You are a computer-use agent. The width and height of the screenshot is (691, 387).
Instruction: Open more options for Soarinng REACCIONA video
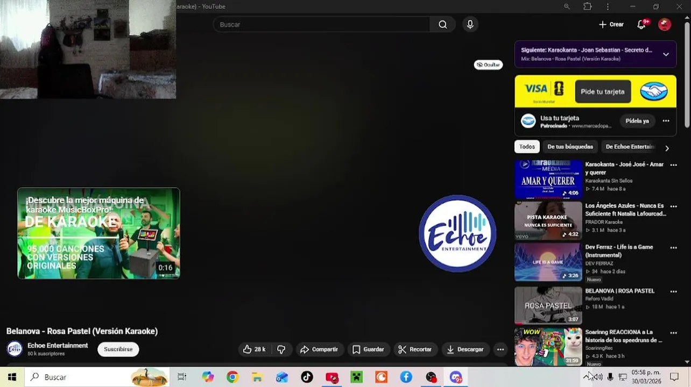[673, 333]
